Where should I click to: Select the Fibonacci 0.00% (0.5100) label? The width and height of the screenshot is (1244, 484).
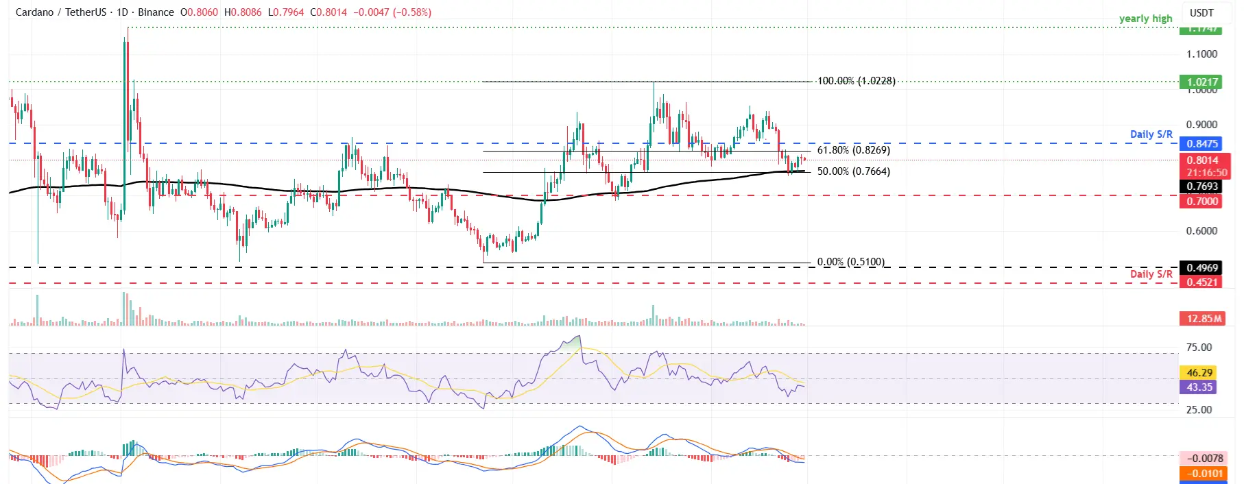pos(850,262)
